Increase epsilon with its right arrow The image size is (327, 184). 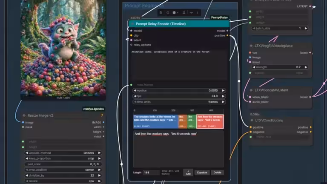223,91
